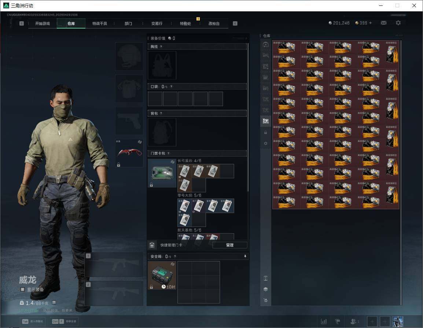Viewport: 423px width, 328px height.
Task: Open warehouse sidebar gear settings icon
Action: coord(265,143)
